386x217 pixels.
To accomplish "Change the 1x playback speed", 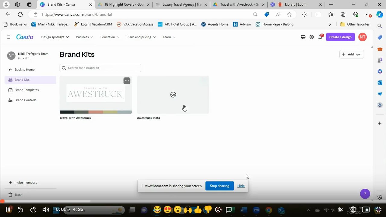I will 340,209.
